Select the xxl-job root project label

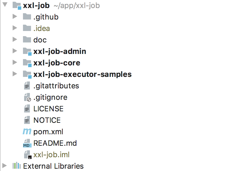(36, 6)
